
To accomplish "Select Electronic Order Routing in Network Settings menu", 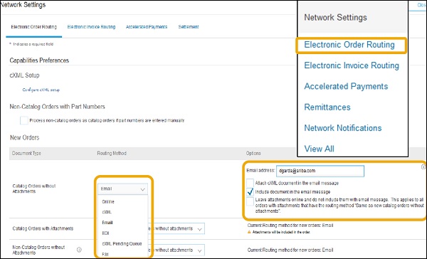I will tap(349, 45).
